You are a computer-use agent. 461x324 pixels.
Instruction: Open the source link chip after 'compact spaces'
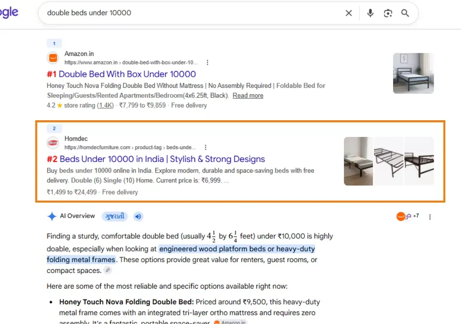tap(108, 270)
